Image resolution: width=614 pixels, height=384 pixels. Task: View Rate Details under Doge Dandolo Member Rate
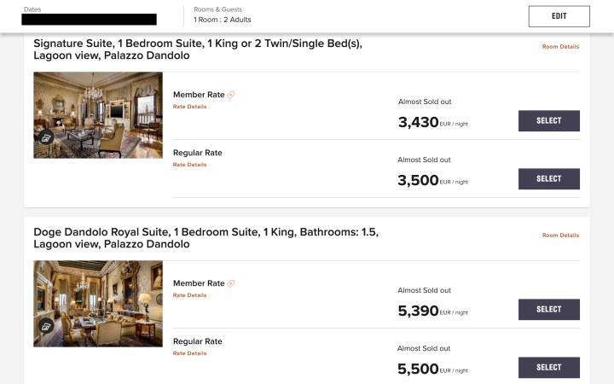click(x=189, y=295)
